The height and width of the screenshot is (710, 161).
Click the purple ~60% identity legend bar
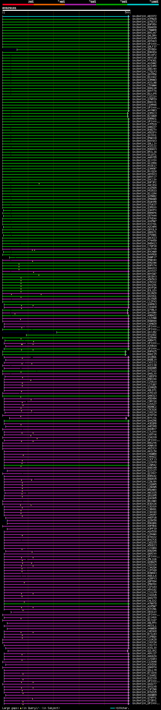point(81,5)
